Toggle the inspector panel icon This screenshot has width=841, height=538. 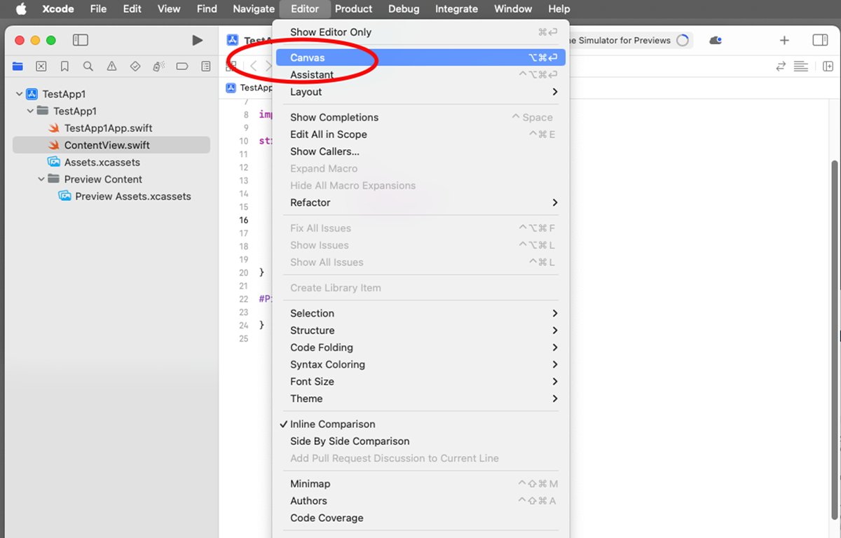pyautogui.click(x=820, y=41)
